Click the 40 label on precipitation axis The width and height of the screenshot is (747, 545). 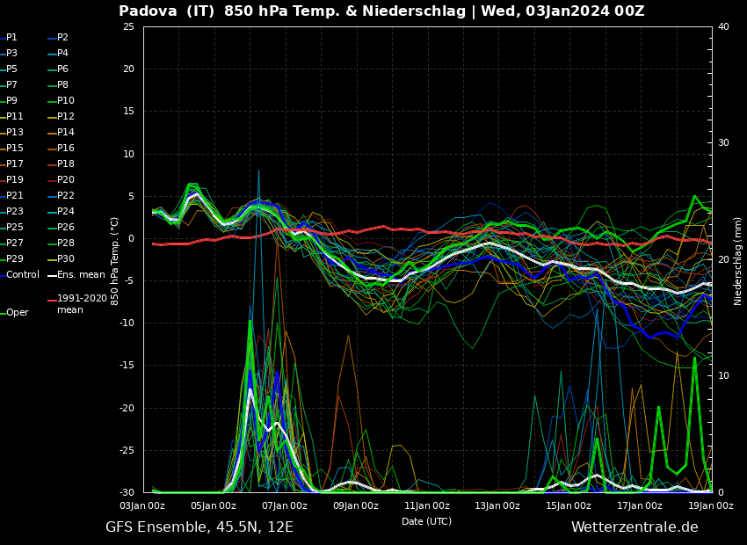723,26
